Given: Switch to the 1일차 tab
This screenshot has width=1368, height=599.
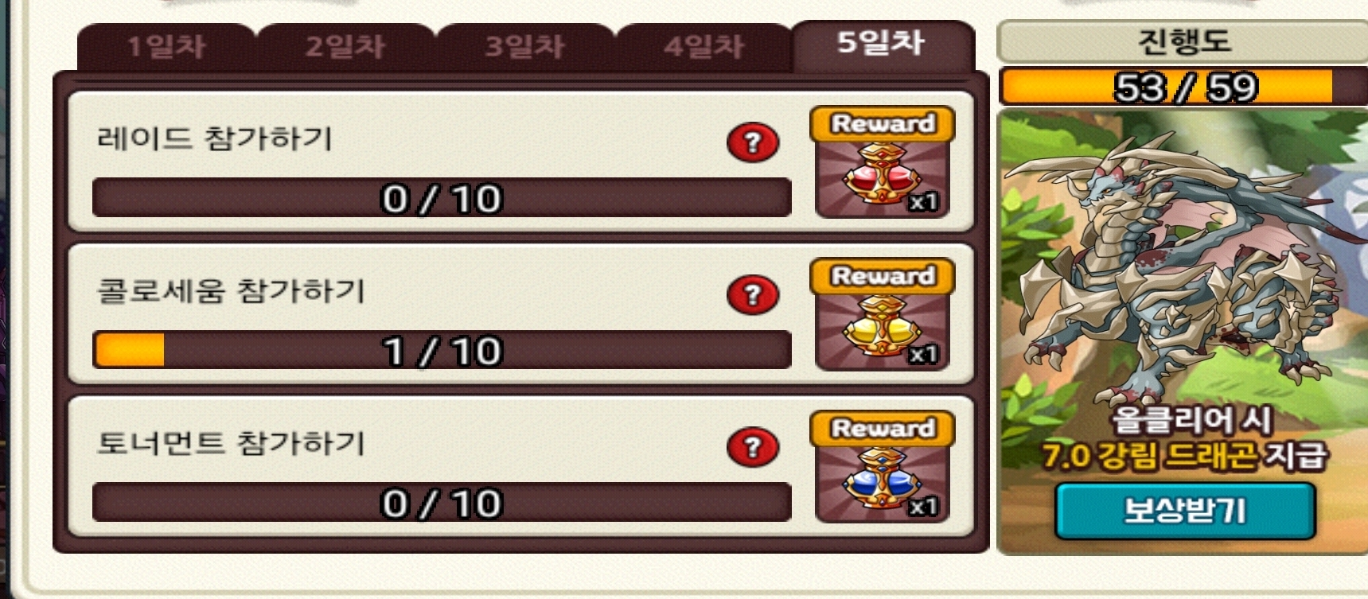Looking at the screenshot, I should [166, 47].
